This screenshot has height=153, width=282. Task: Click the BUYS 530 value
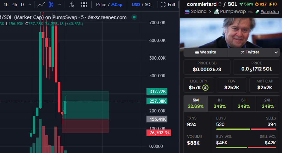coord(220,124)
